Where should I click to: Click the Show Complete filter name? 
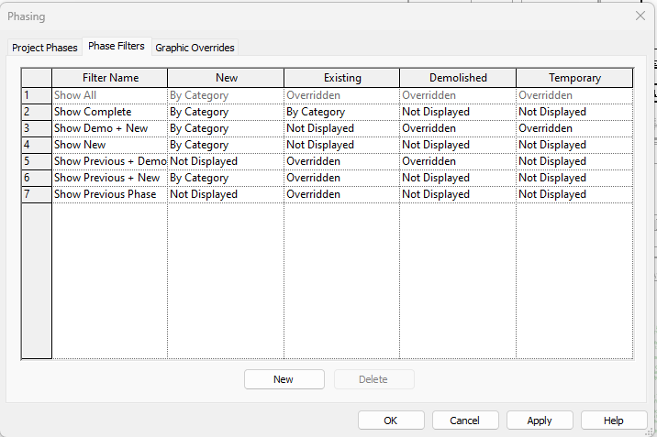(110, 112)
